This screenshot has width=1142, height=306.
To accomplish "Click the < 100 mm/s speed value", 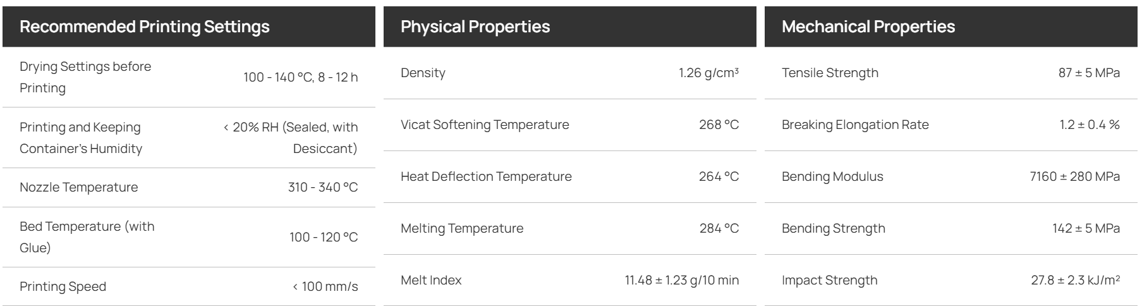I will 325,286.
